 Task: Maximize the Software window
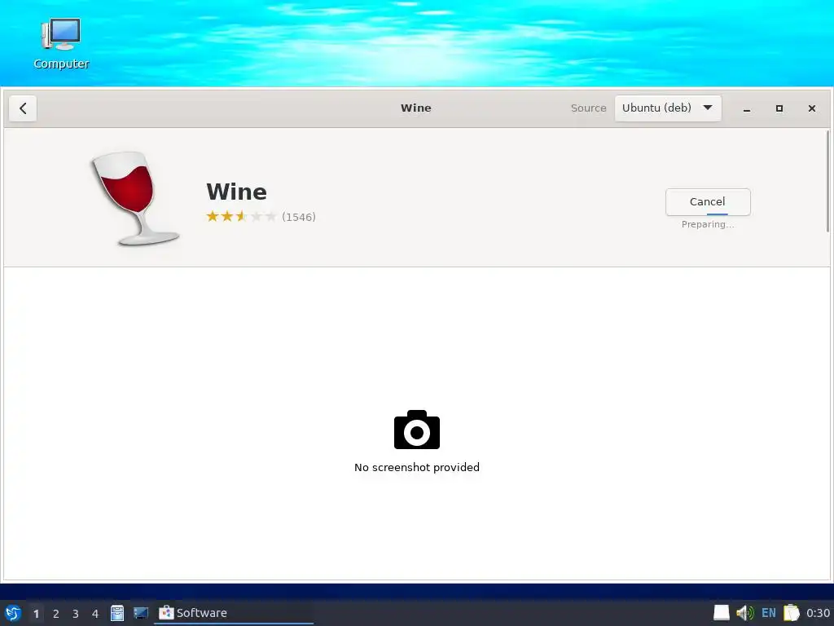pyautogui.click(x=779, y=108)
